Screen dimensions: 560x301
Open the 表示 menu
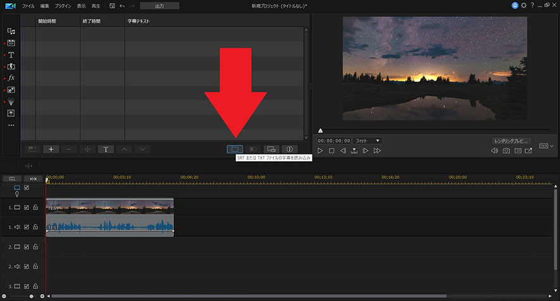(82, 6)
